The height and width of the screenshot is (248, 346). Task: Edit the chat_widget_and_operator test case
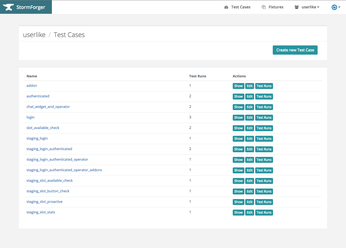(249, 107)
